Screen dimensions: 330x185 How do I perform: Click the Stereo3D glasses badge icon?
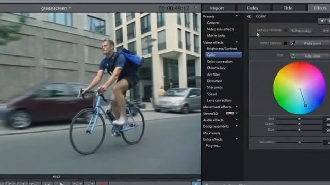tap(230, 113)
